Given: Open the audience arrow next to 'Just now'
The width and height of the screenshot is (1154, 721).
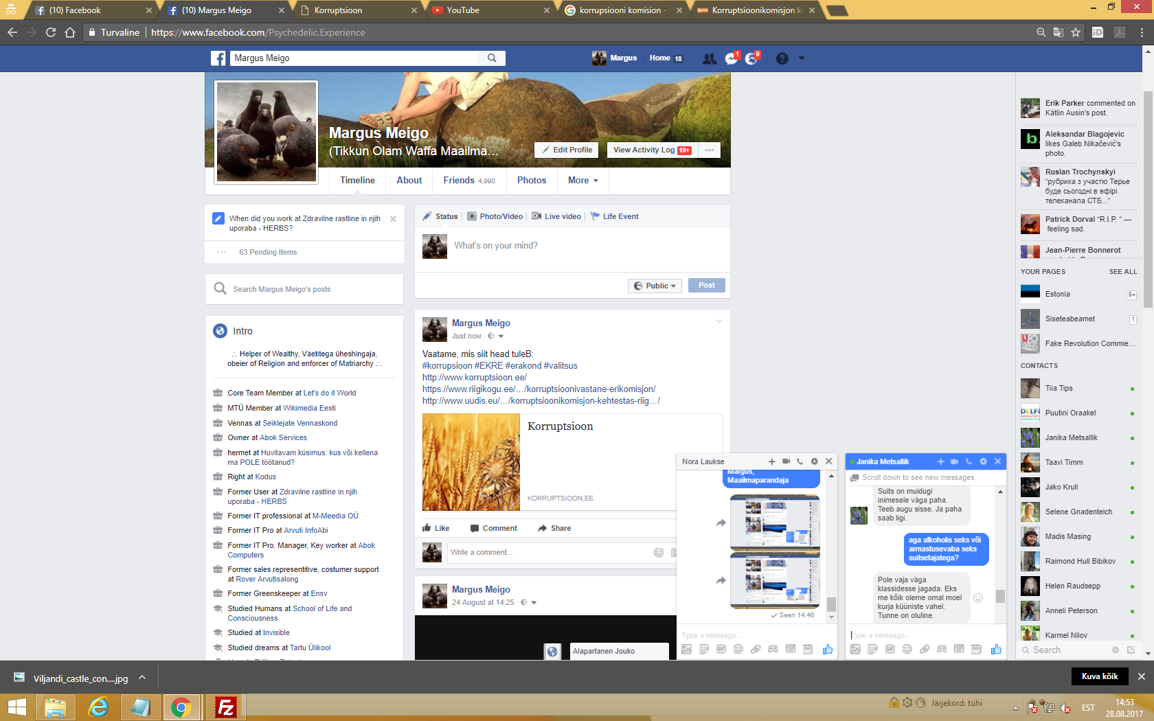Looking at the screenshot, I should click(x=501, y=336).
